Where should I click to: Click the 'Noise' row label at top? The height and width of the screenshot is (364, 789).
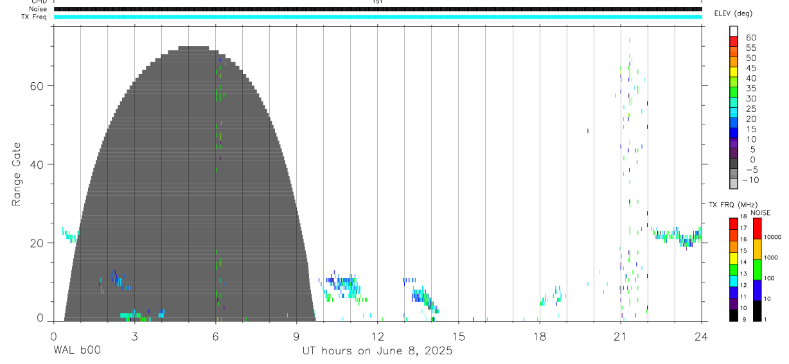[x=39, y=9]
